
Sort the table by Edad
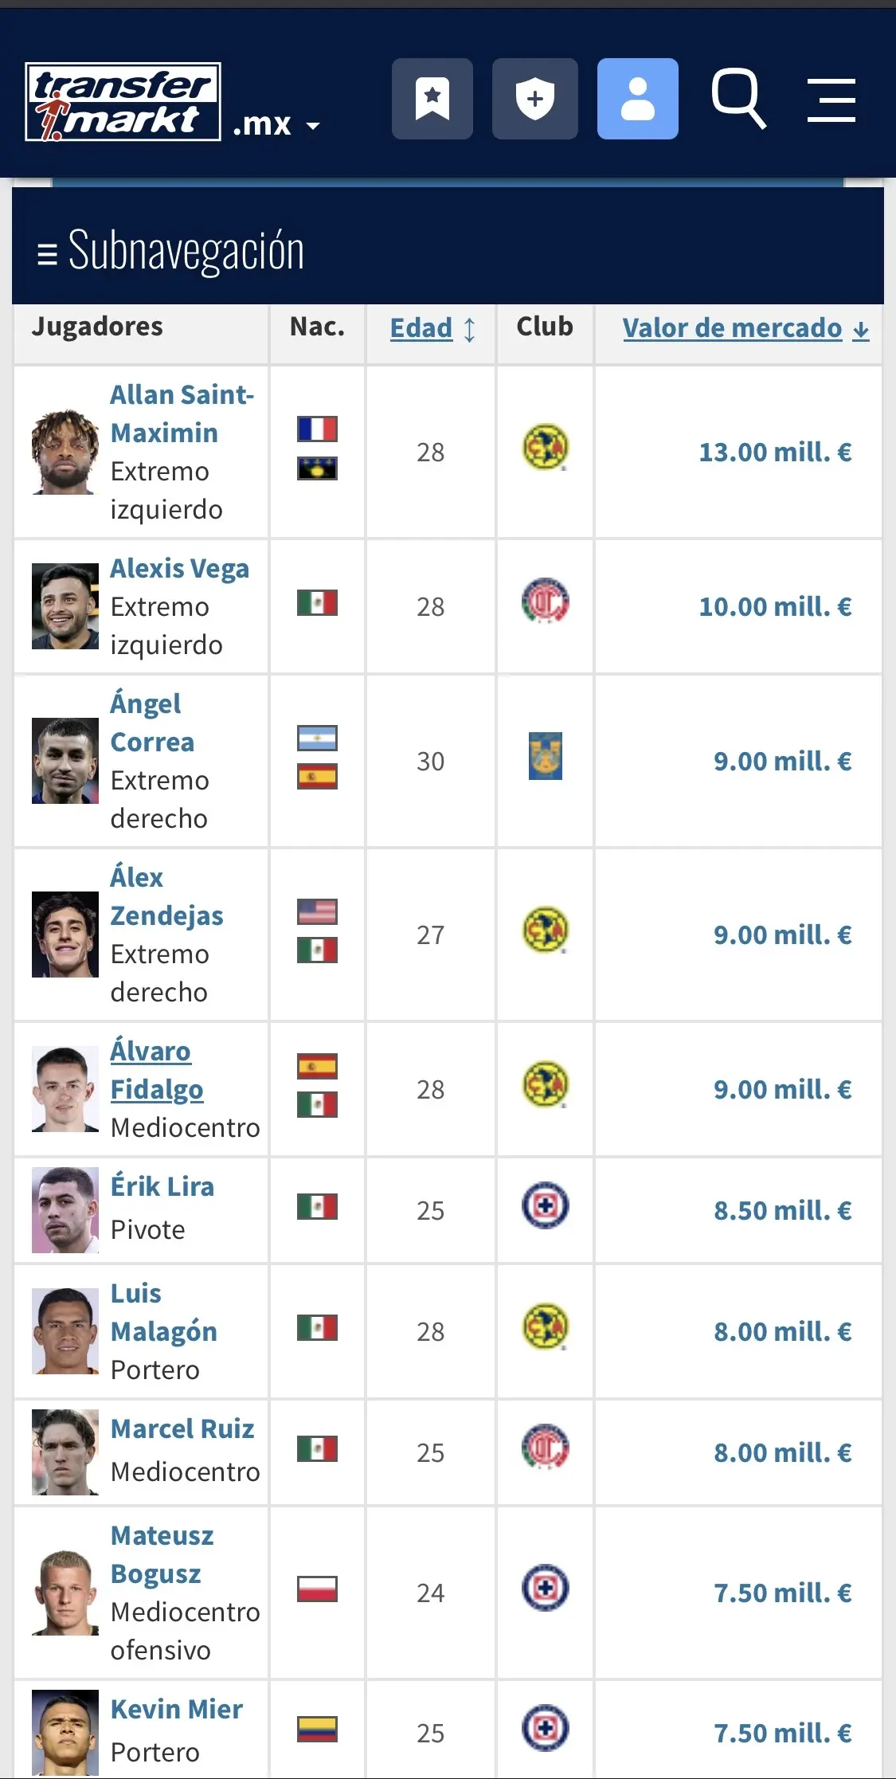point(421,327)
